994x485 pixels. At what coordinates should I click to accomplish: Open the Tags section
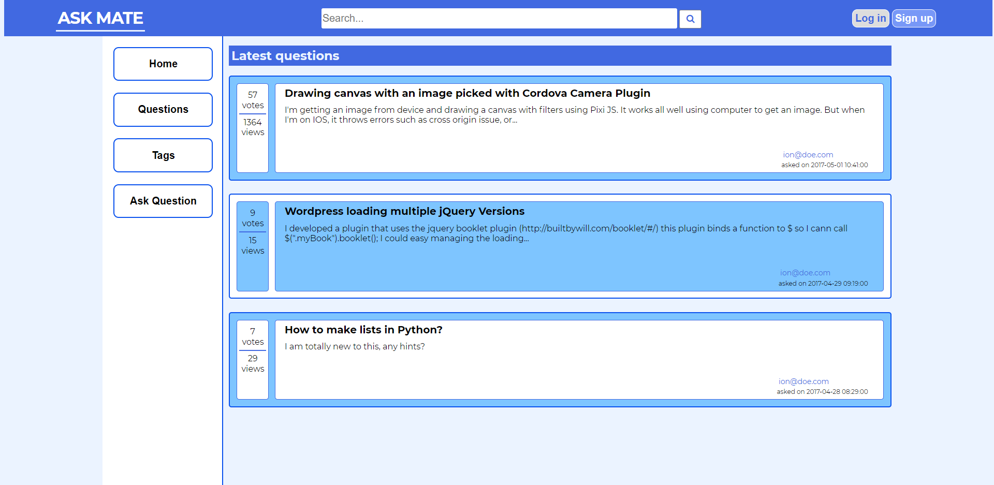coord(163,155)
